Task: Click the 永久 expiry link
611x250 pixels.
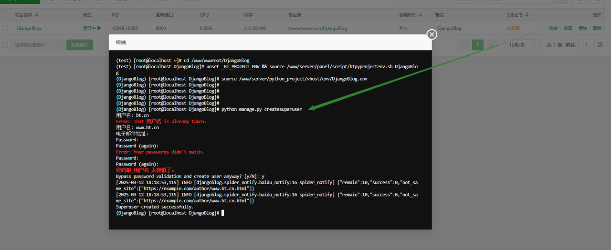Action: 403,28
